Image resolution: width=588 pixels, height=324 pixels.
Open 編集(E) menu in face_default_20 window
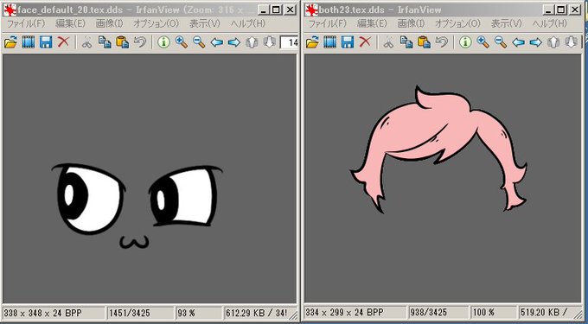tap(71, 23)
